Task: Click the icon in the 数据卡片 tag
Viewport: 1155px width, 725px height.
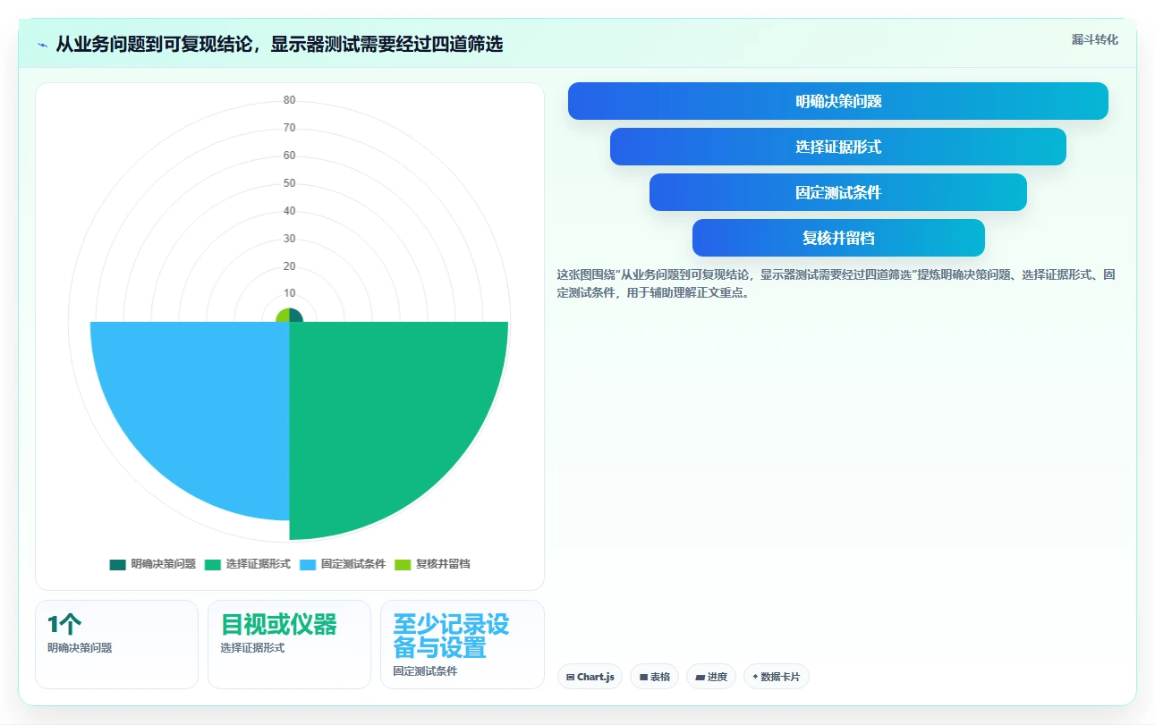Action: [x=755, y=677]
